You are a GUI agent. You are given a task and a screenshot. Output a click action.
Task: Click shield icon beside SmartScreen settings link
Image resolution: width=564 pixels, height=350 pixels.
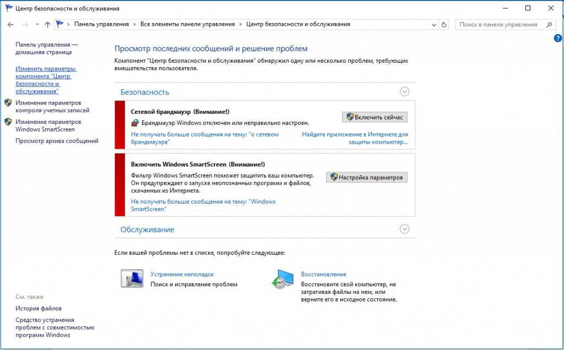pos(8,122)
